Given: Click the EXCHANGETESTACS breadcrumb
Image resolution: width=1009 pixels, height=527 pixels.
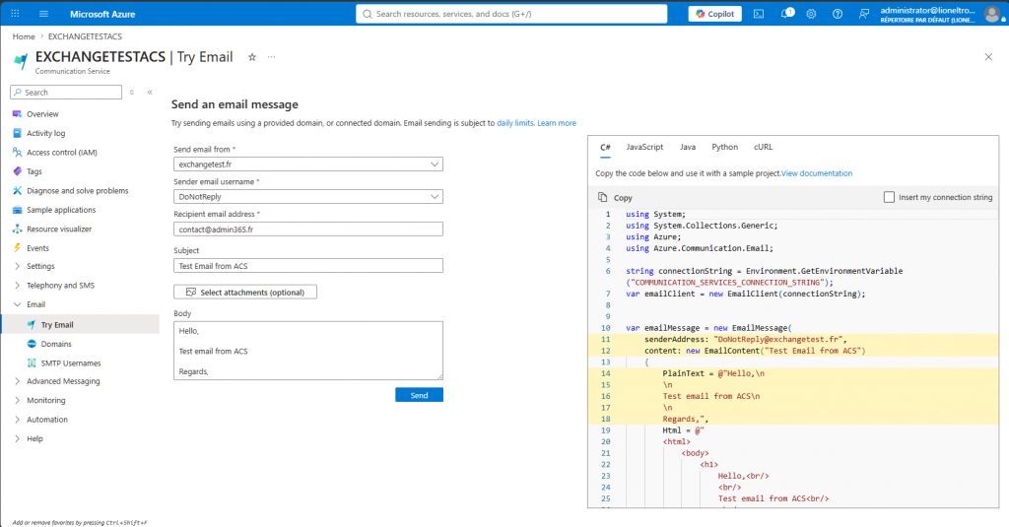Looking at the screenshot, I should click(85, 36).
